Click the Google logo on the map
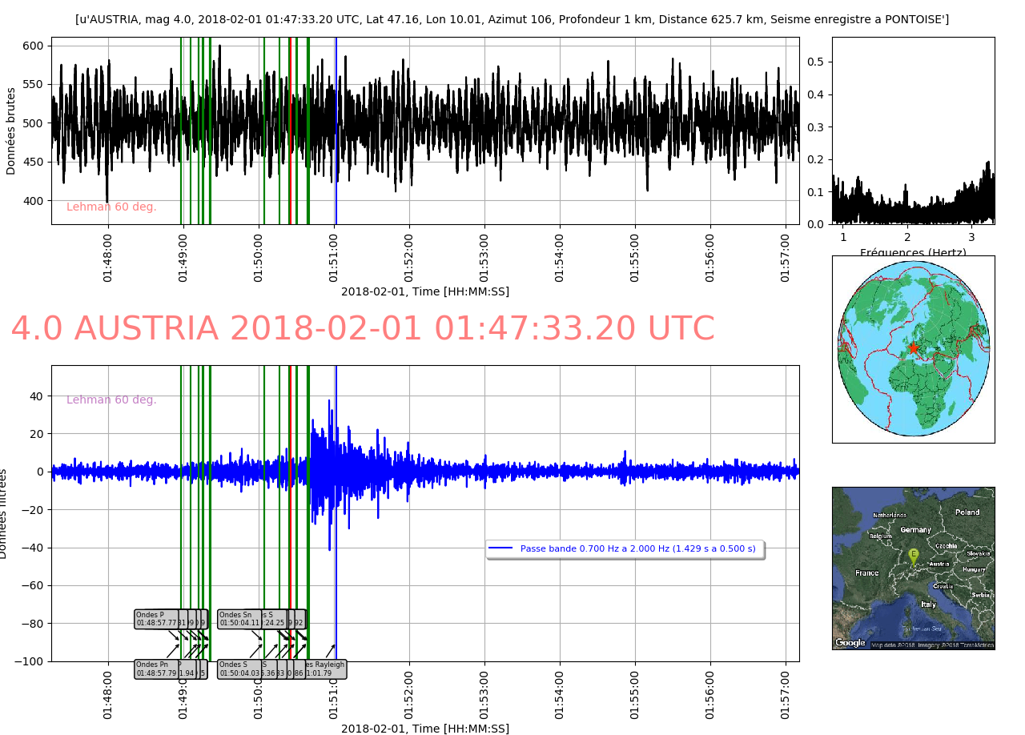The image size is (1025, 735). (850, 643)
